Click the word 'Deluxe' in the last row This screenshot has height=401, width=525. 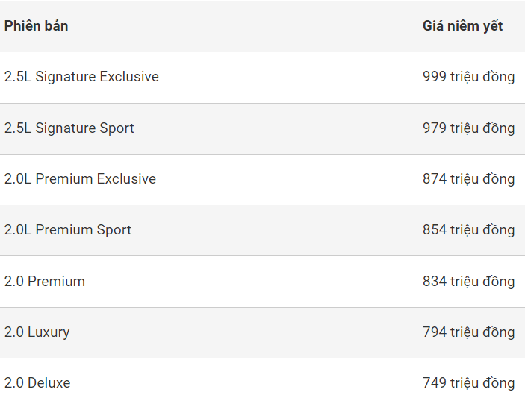point(49,383)
